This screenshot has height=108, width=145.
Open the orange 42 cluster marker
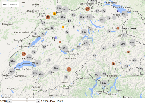pyautogui.click(x=48, y=17)
